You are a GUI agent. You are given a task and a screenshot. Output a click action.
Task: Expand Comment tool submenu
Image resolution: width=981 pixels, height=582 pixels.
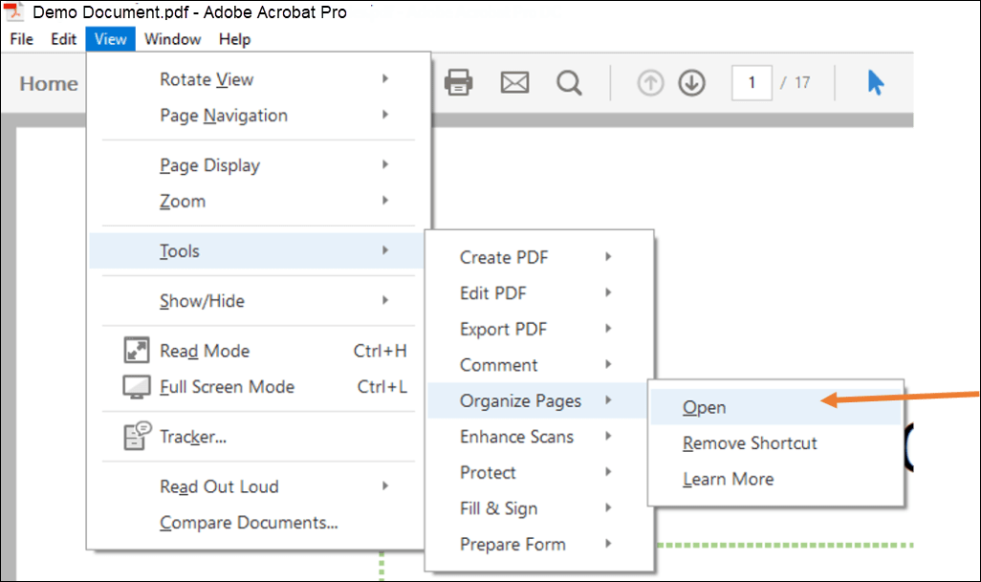pos(539,364)
